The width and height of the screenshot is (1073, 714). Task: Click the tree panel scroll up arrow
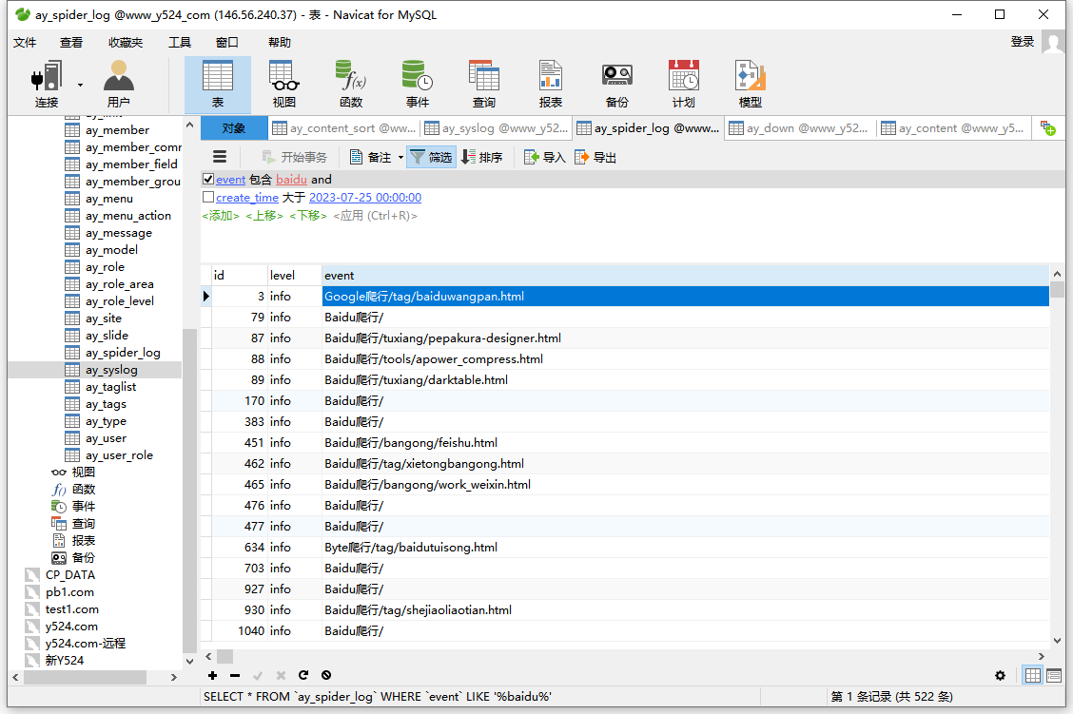click(x=189, y=125)
